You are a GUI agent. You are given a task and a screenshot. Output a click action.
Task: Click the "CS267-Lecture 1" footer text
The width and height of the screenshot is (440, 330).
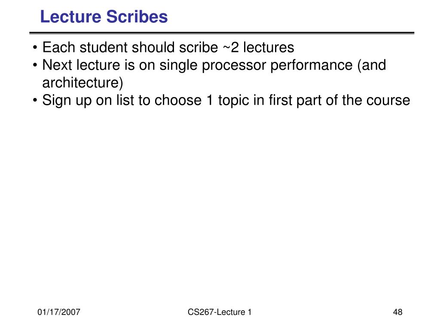[x=219, y=312]
